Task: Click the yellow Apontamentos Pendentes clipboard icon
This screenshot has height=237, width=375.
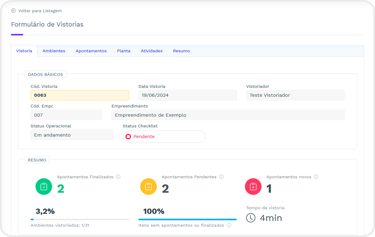Action: (149, 187)
